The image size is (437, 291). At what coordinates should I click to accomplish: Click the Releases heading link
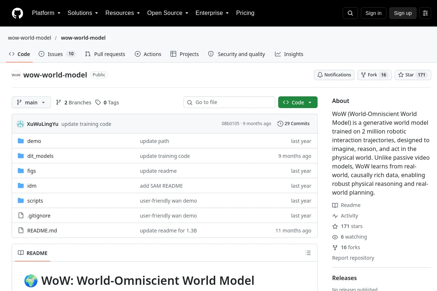coord(345,278)
